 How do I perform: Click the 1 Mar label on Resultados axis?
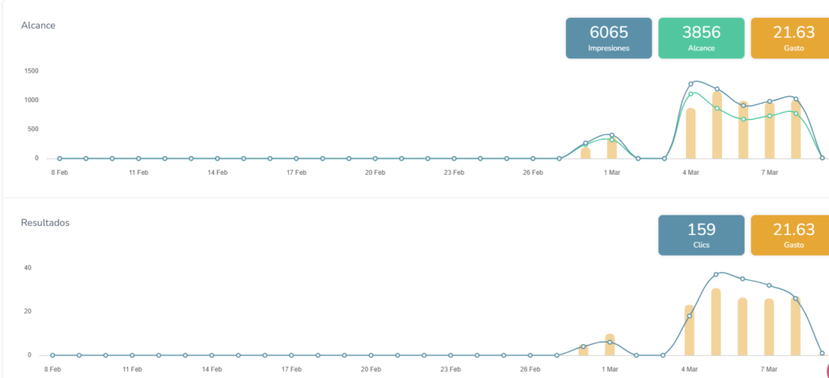(x=610, y=369)
